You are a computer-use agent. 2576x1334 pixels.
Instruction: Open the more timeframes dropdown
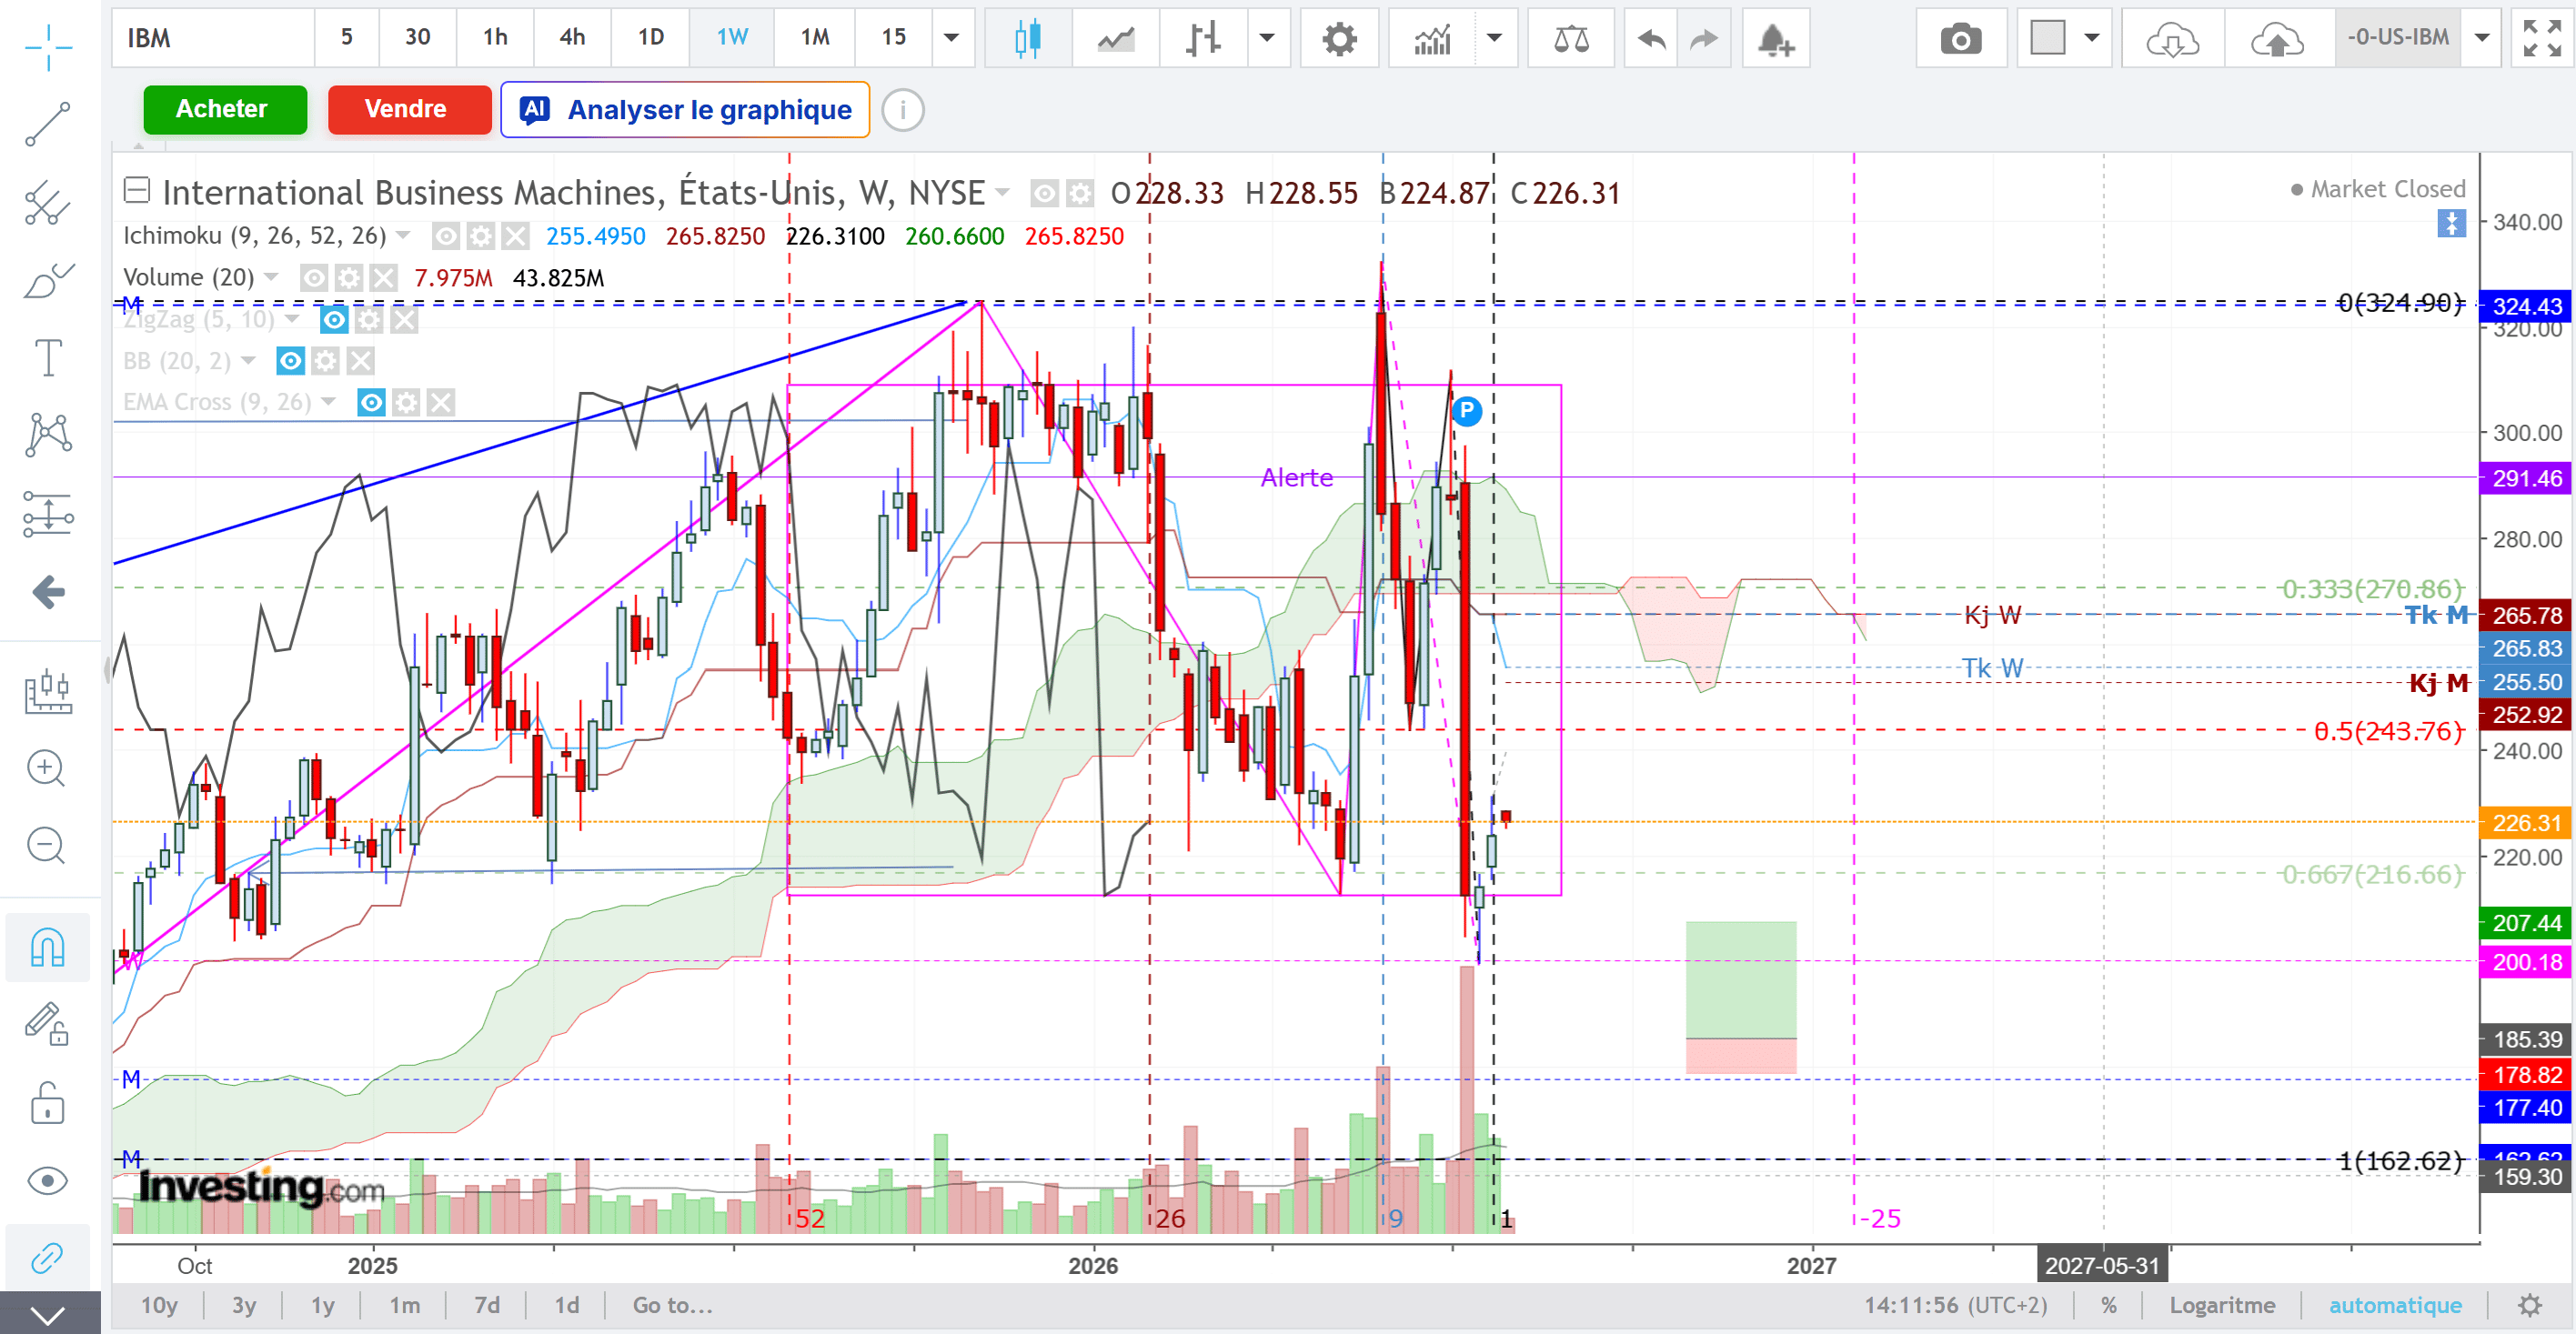point(952,38)
